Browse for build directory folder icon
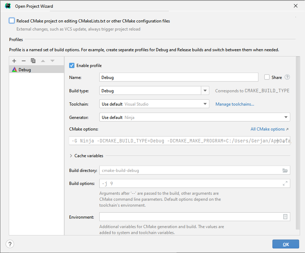 pyautogui.click(x=285, y=171)
